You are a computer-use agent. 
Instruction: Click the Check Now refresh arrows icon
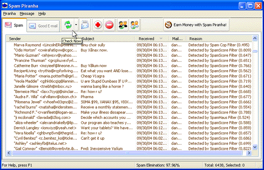68,25
